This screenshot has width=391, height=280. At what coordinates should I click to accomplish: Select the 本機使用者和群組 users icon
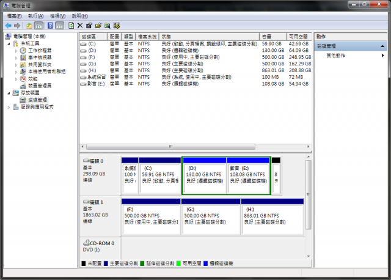coord(23,72)
